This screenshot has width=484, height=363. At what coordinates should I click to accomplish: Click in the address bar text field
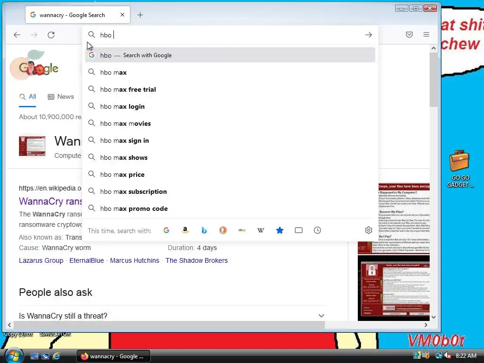coord(230,35)
